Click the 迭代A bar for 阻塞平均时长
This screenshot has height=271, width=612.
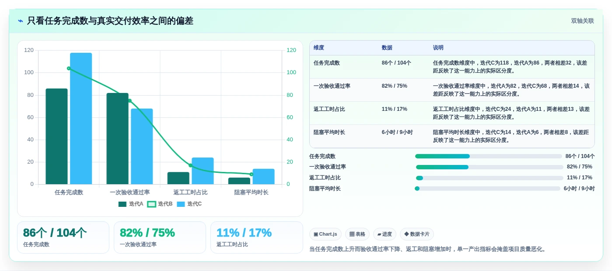(x=239, y=181)
